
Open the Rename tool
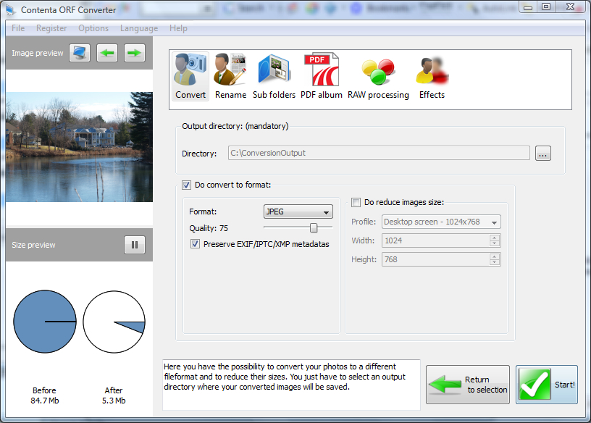[230, 77]
